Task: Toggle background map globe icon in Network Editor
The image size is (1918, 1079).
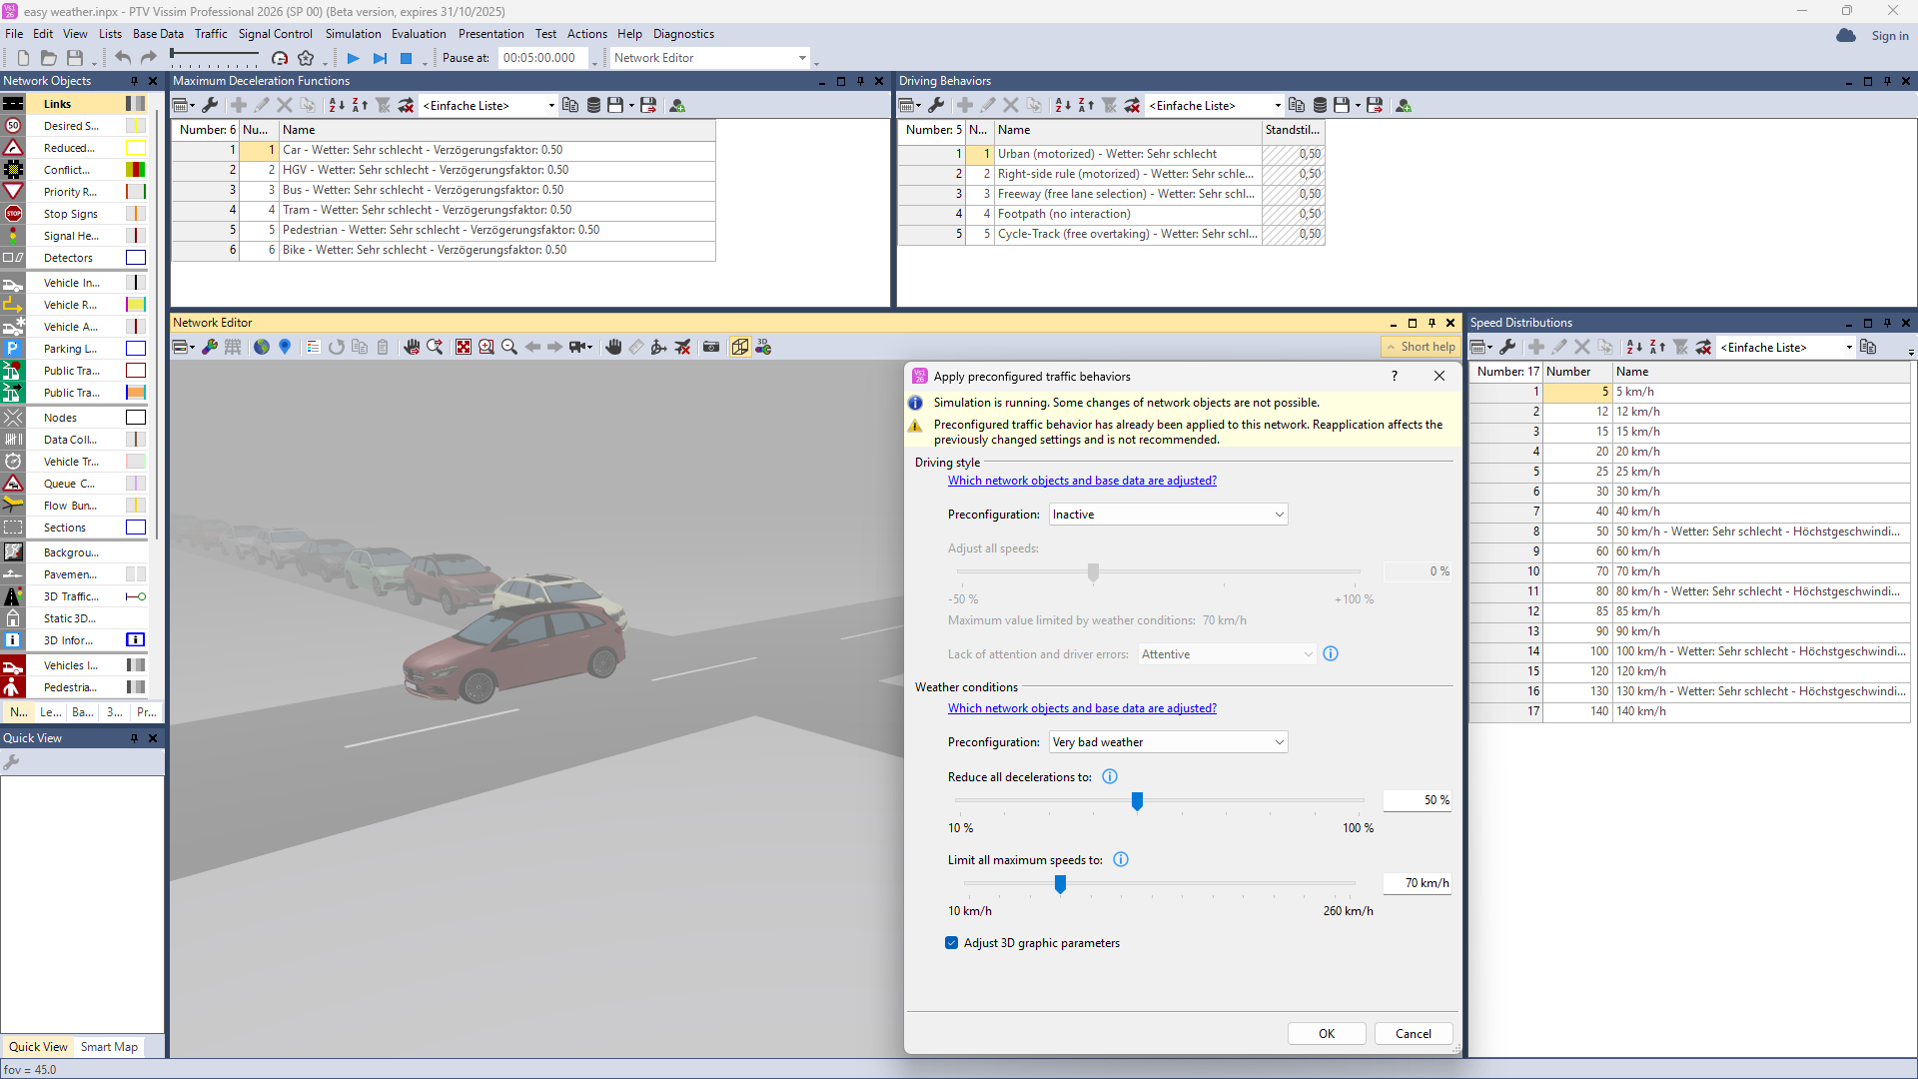Action: click(262, 347)
